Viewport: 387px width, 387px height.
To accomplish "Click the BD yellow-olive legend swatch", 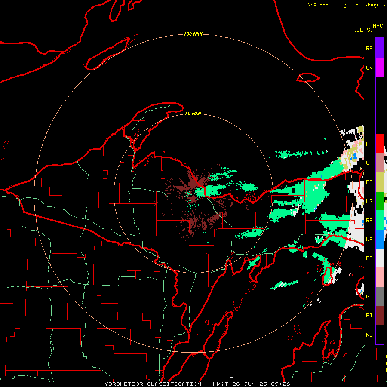I will 380,182.
